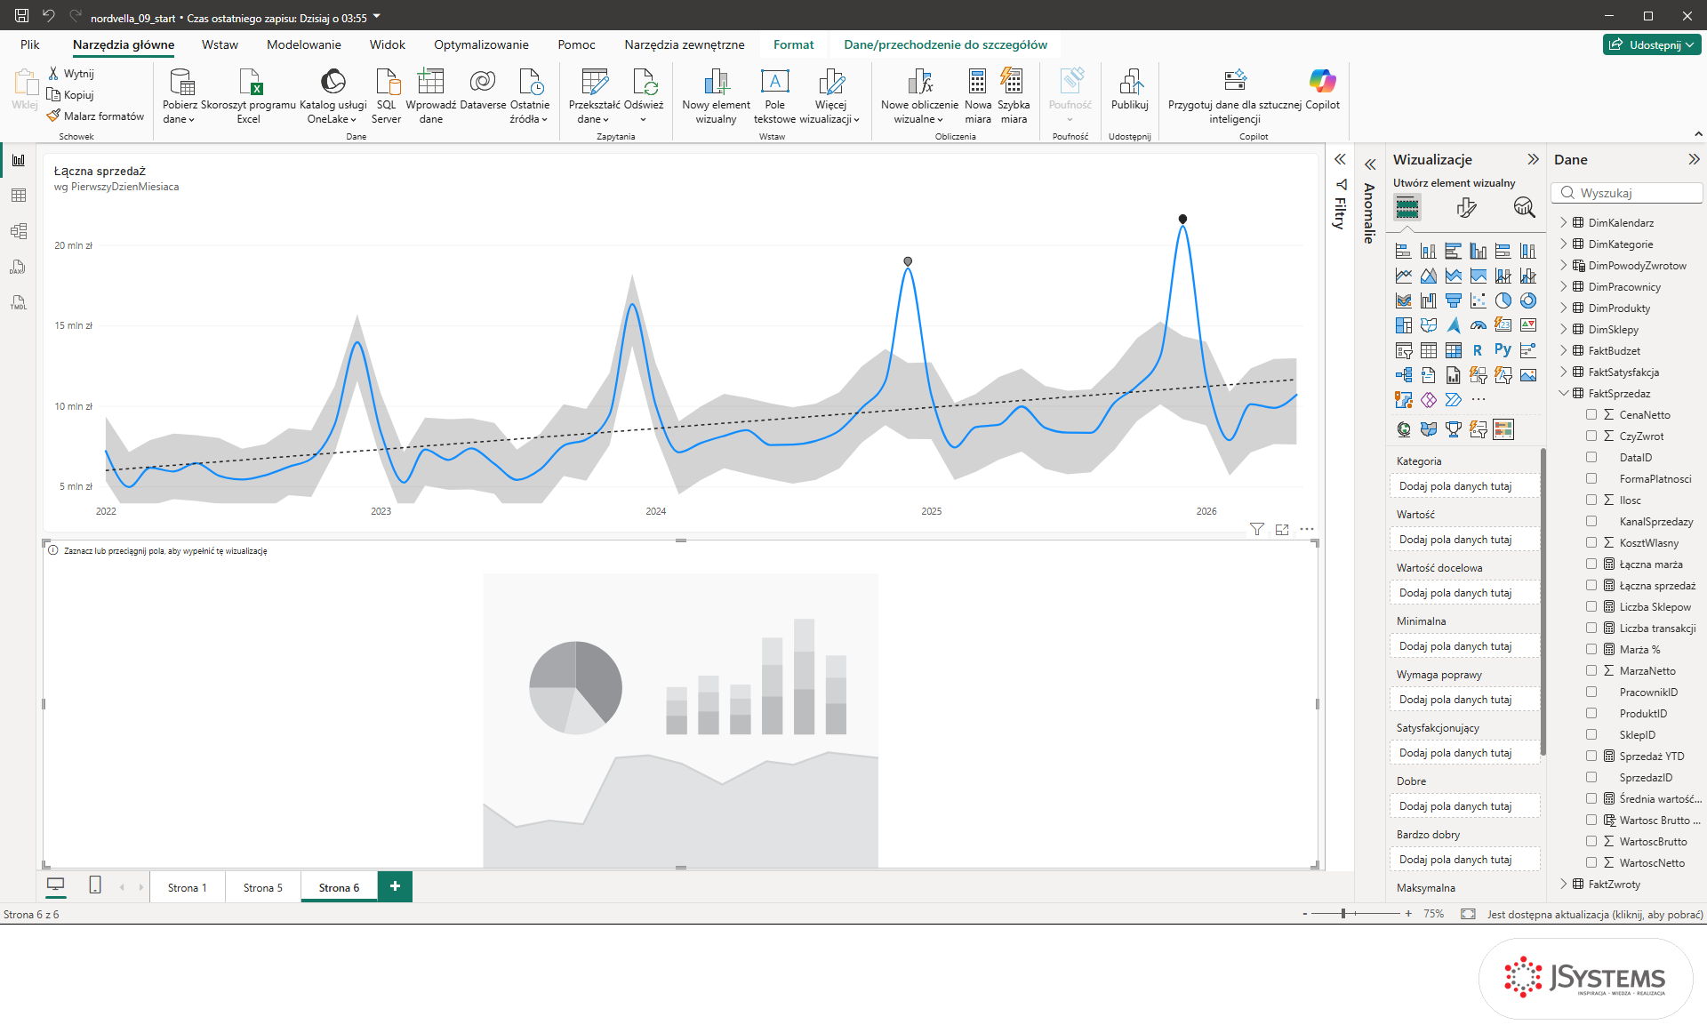This screenshot has width=1707, height=1033.
Task: Click the chart's filter funnel icon
Action: pos(1256,529)
